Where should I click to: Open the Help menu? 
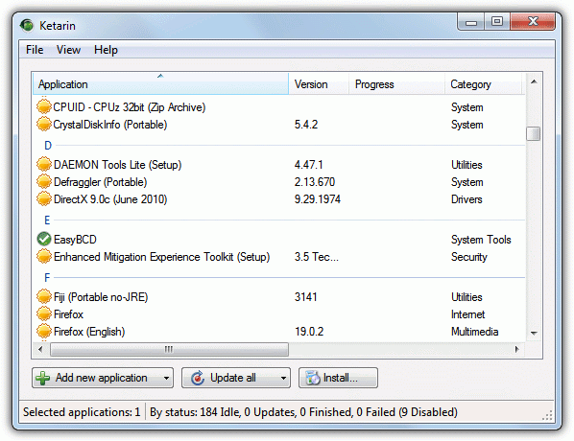point(106,50)
